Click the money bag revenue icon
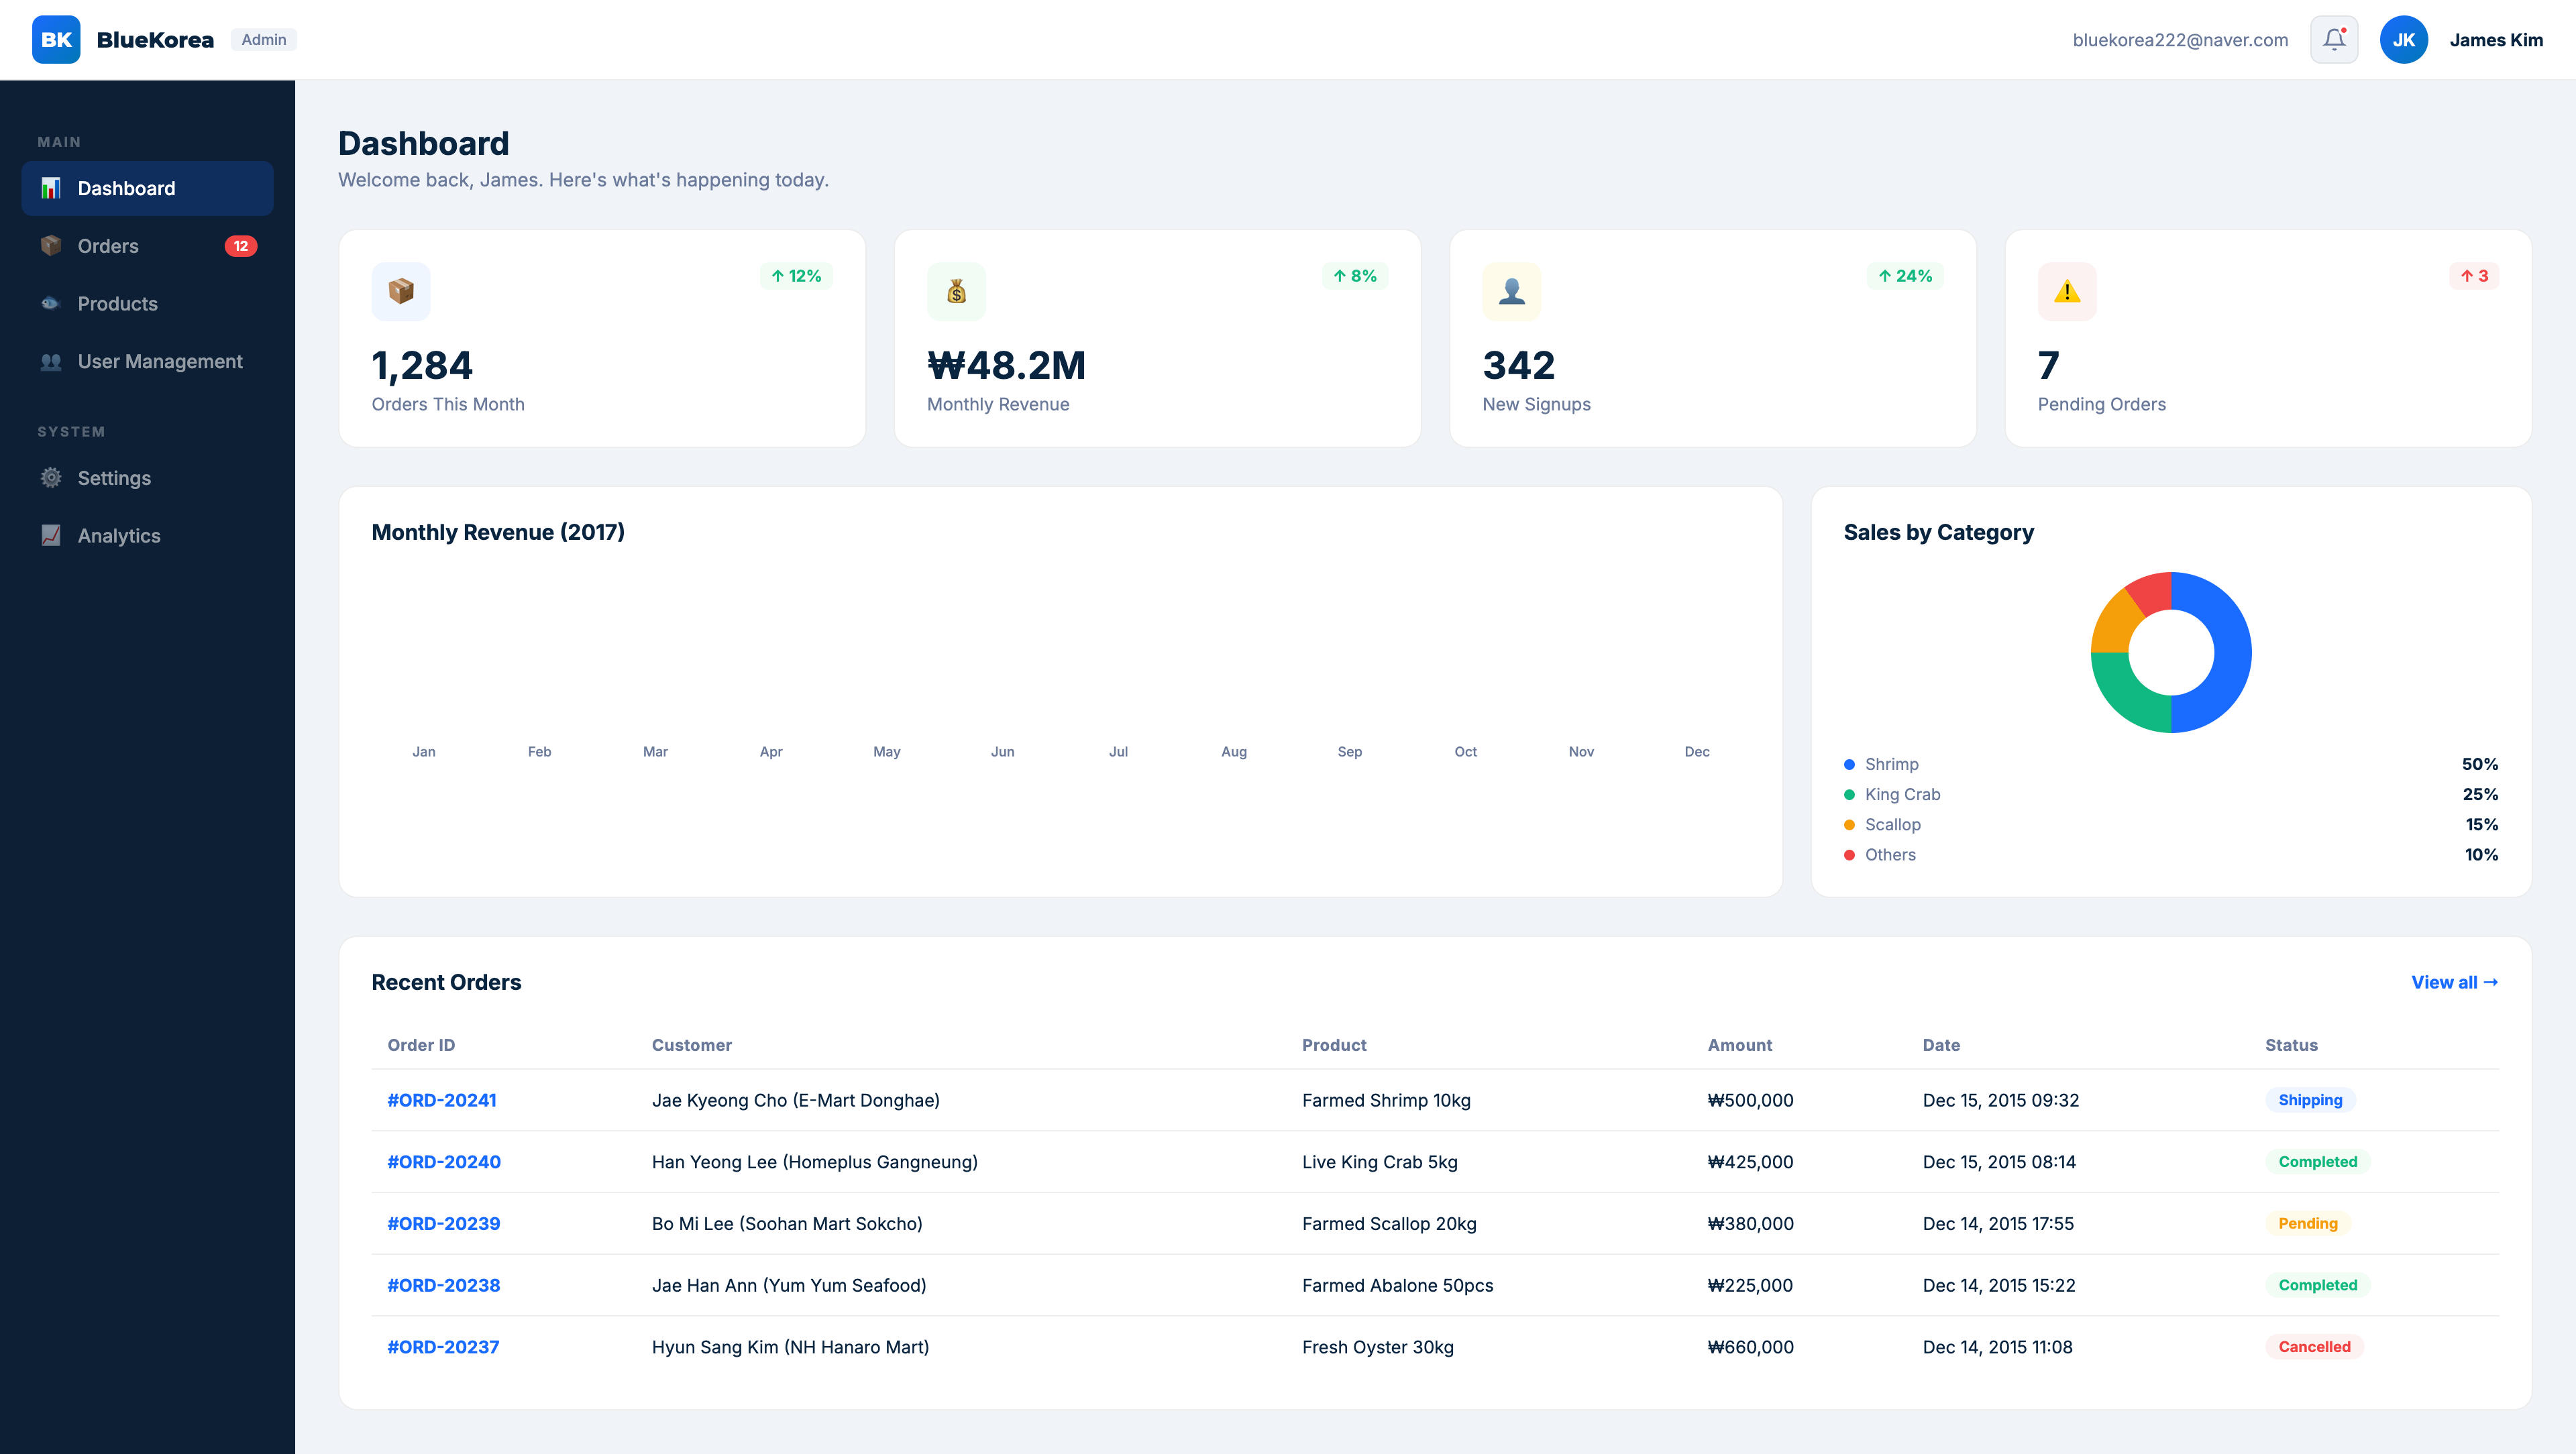 [956, 291]
